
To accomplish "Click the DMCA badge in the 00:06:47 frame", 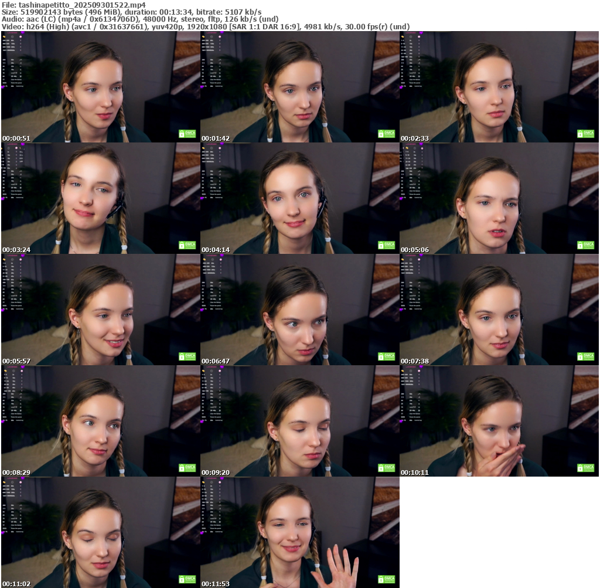I will tap(387, 356).
